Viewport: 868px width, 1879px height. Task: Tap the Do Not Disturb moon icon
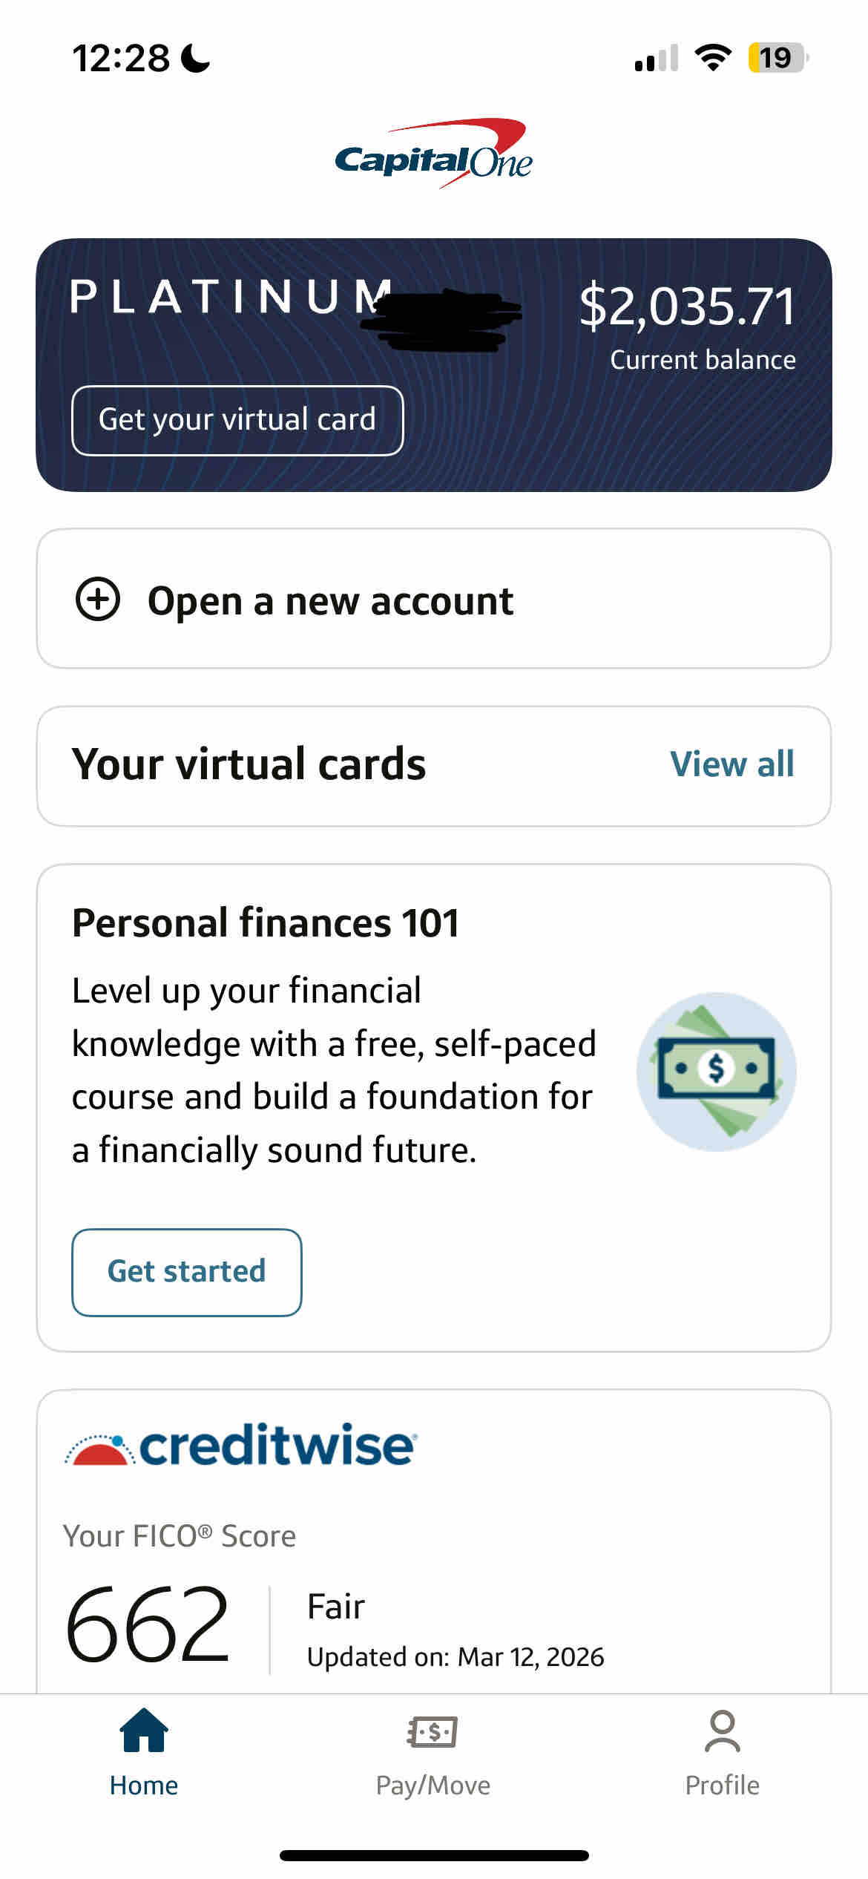[196, 58]
